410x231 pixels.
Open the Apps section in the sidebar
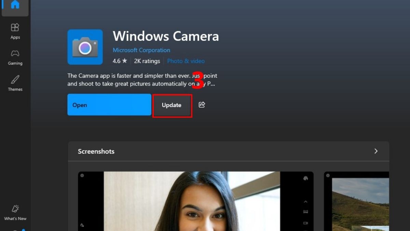tap(15, 31)
